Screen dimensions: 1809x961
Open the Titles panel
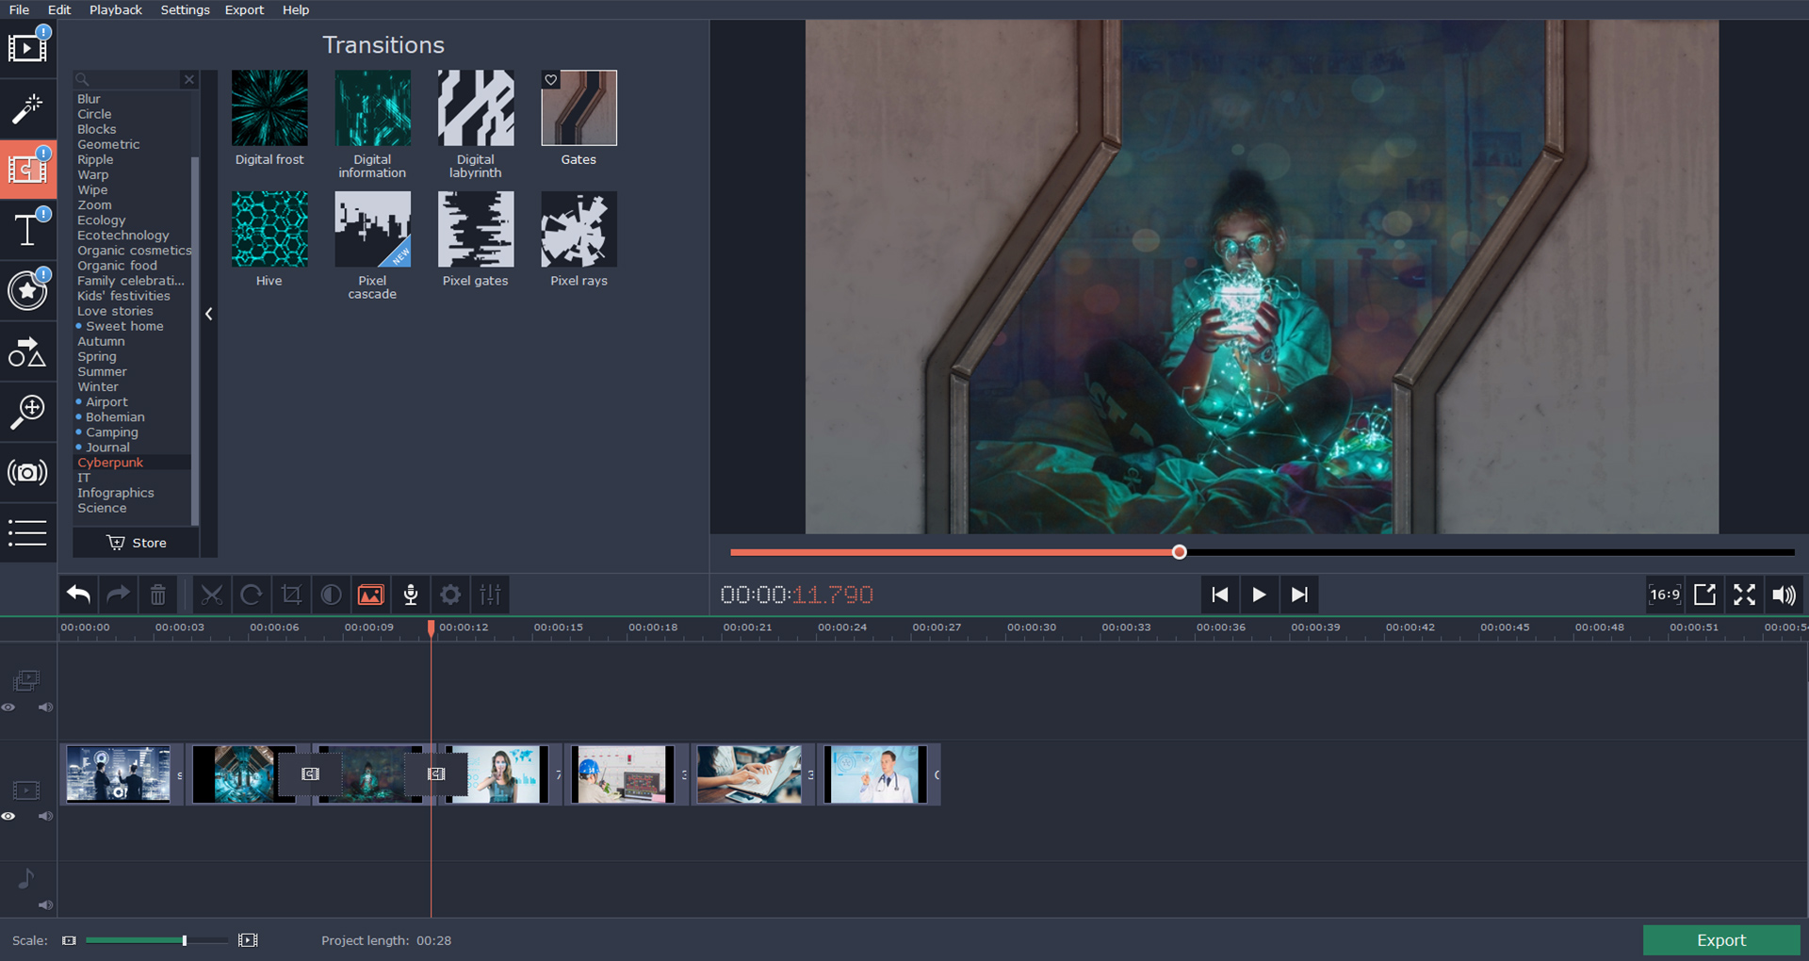coord(28,230)
